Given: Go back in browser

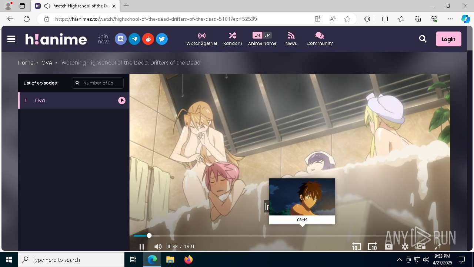Looking at the screenshot, I should [x=10, y=19].
